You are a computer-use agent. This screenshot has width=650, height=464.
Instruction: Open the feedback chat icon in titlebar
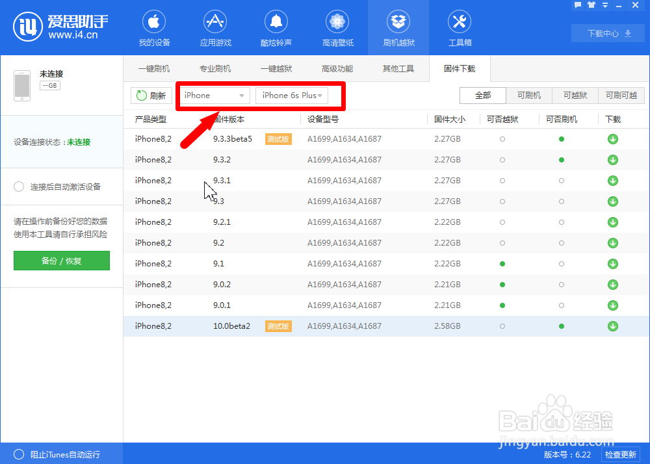point(577,5)
